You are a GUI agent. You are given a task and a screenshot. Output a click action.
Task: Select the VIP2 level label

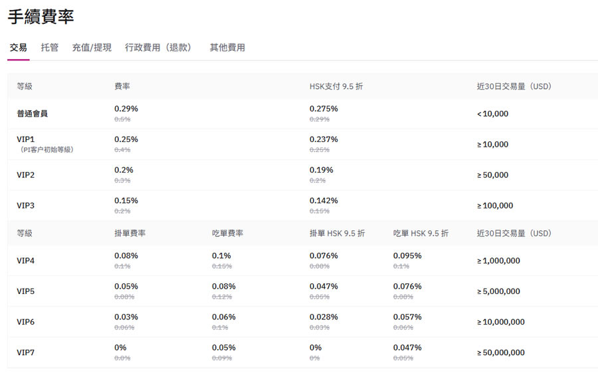coord(25,175)
